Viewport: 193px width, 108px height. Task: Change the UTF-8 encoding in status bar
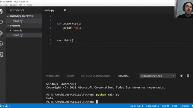(x=165, y=106)
